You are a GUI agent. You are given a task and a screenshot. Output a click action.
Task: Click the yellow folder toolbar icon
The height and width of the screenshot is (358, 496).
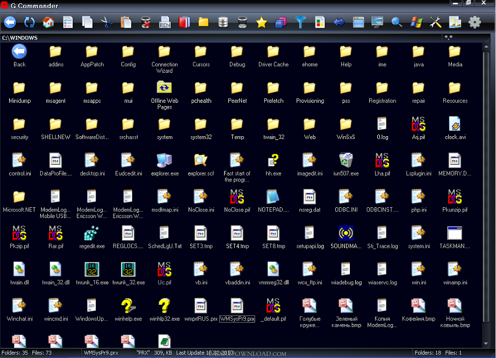pos(204,22)
